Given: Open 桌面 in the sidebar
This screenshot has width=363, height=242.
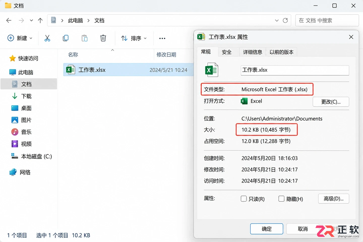Looking at the screenshot, I should coord(26,108).
